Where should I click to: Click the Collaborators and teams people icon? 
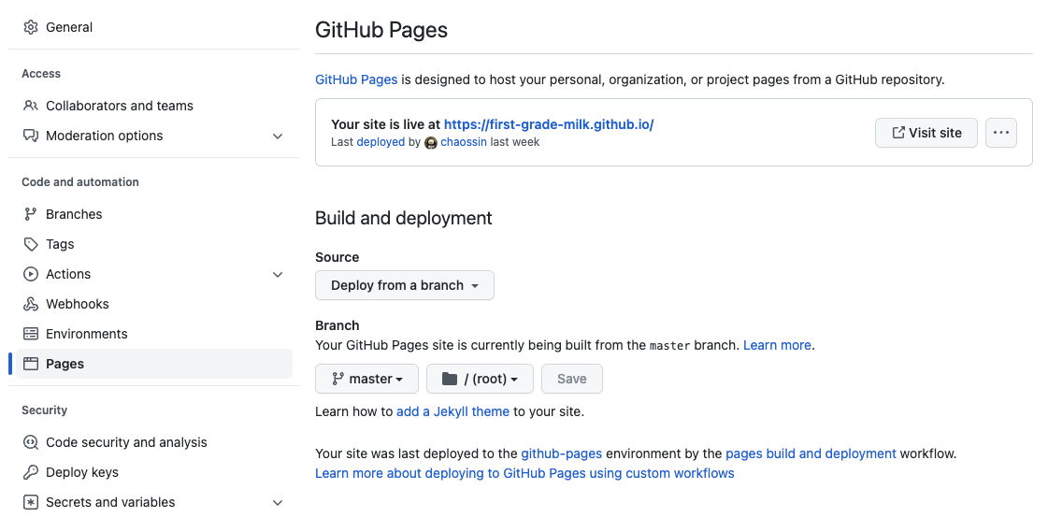click(x=30, y=106)
